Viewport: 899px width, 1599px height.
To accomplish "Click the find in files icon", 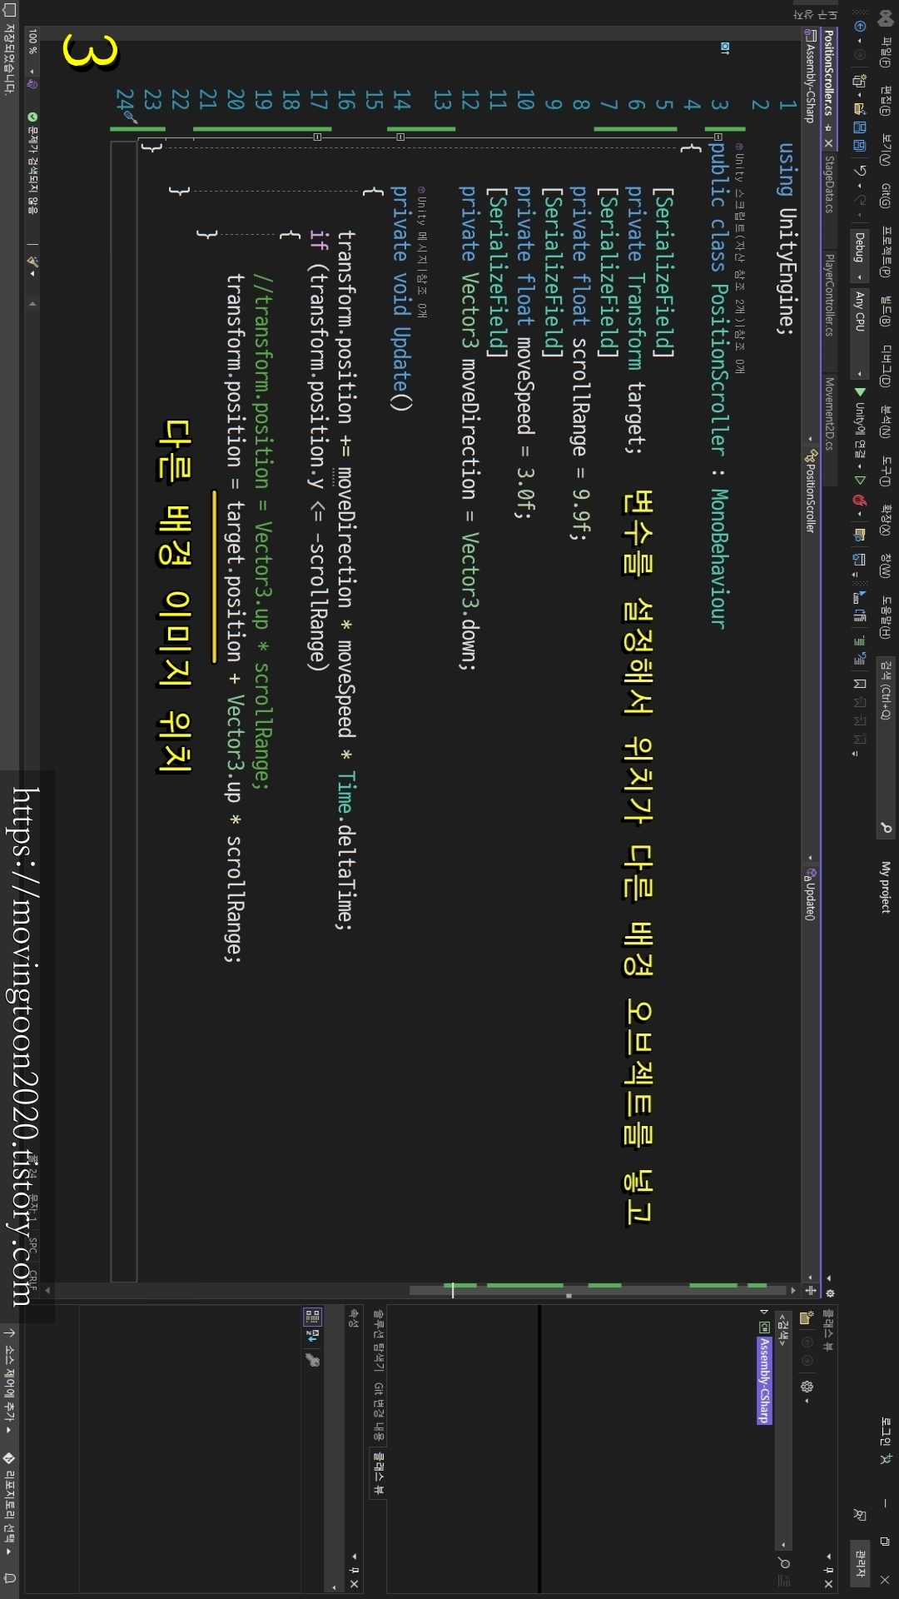I will (860, 535).
